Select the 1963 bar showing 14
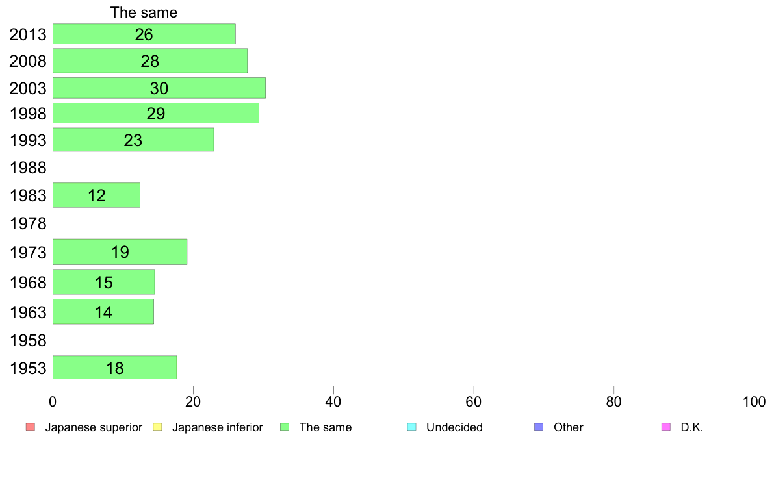Image resolution: width=772 pixels, height=478 pixels. pos(103,312)
